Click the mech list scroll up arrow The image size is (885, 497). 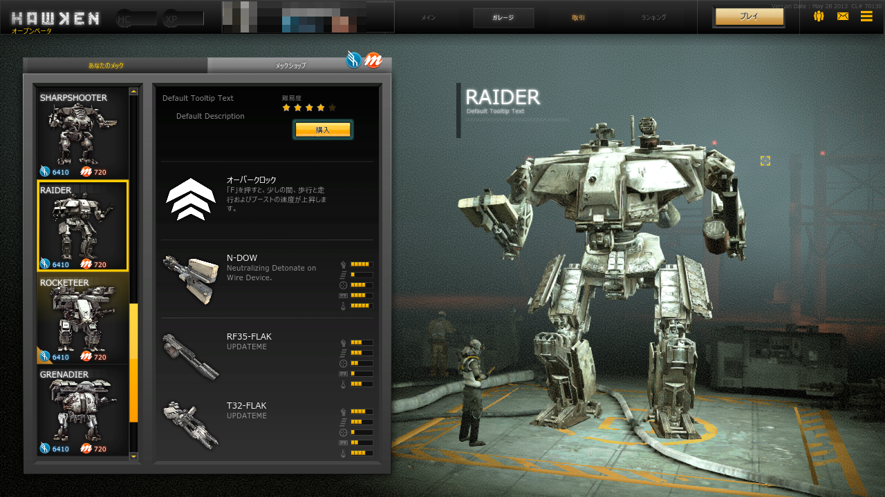(133, 90)
